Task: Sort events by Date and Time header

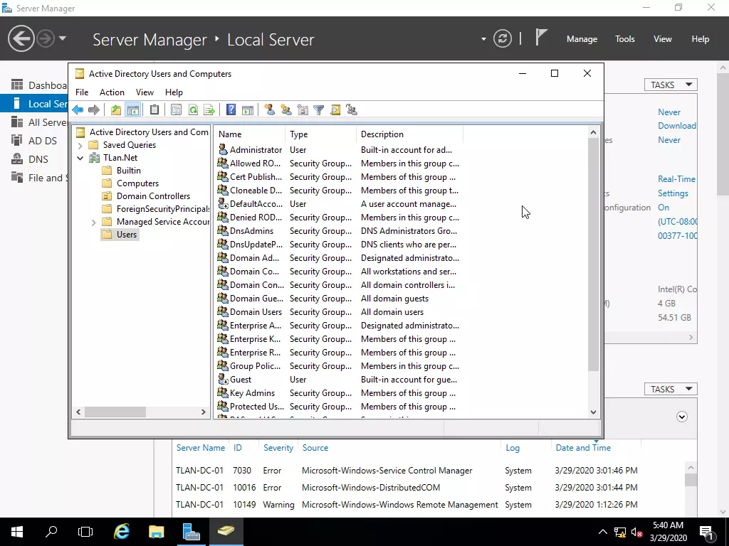Action: pyautogui.click(x=583, y=448)
